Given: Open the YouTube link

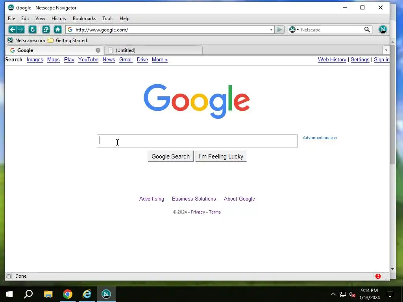Looking at the screenshot, I should (x=88, y=60).
